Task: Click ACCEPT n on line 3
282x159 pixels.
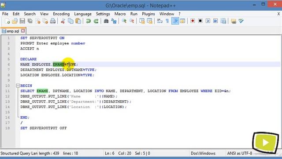Action: pos(30,49)
